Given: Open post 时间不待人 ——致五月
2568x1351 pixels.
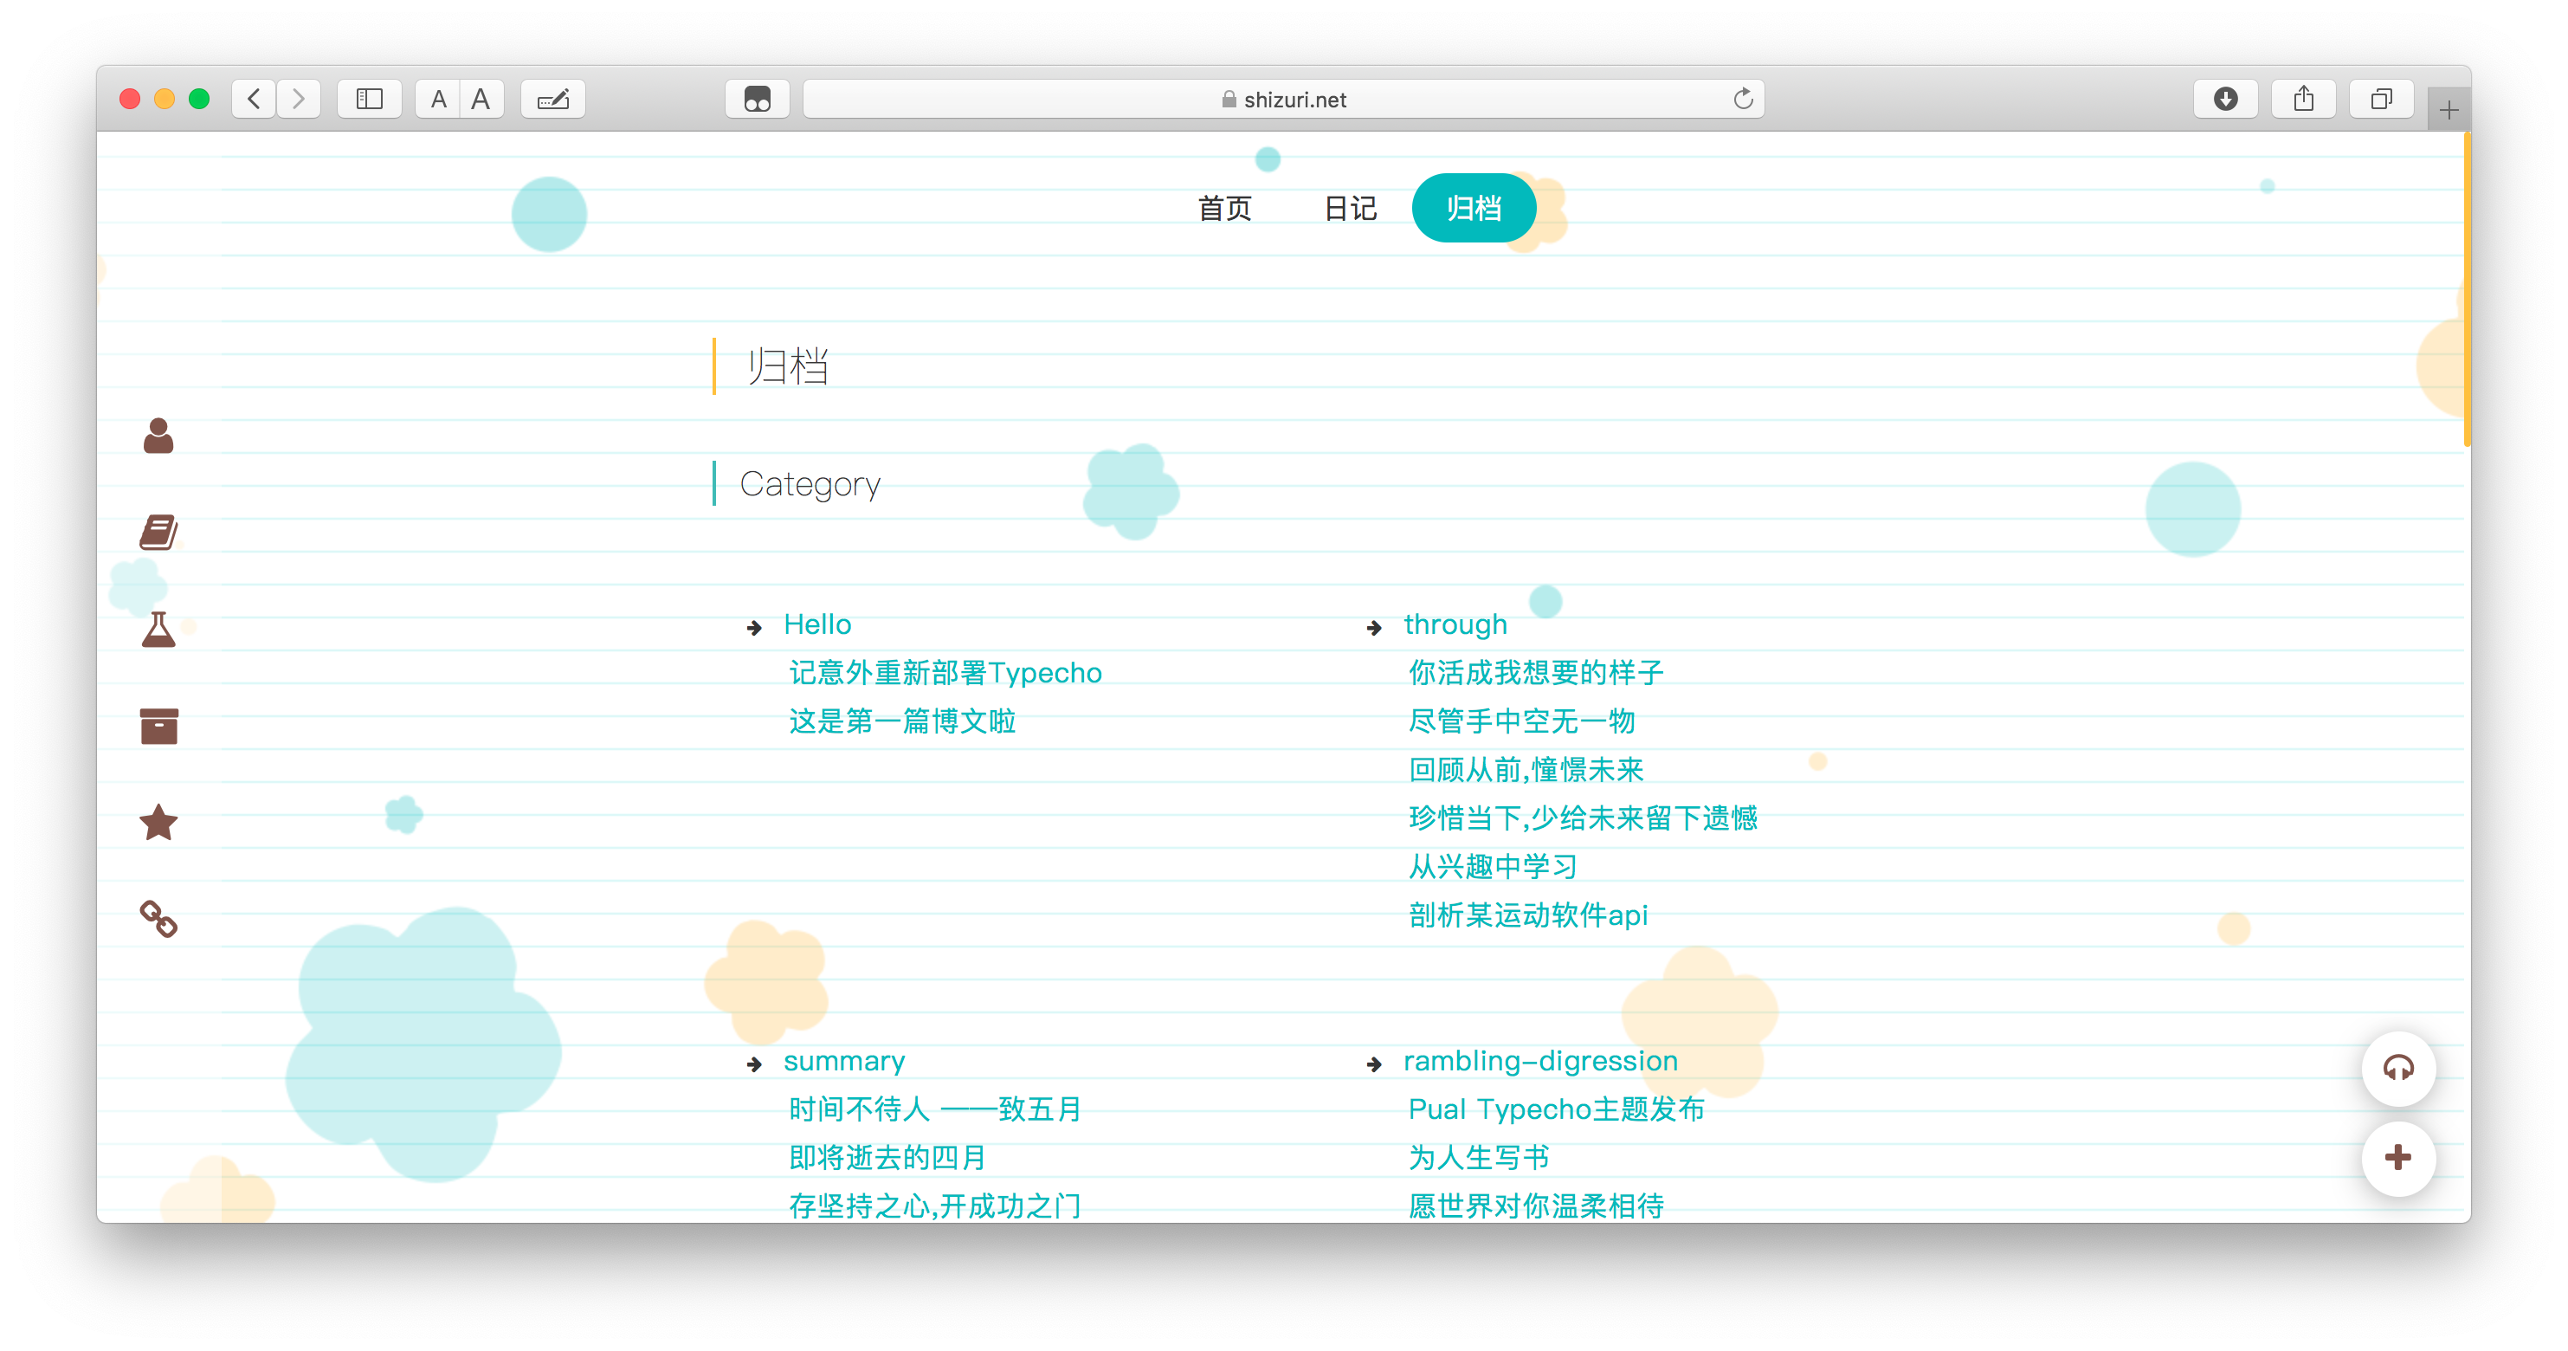Looking at the screenshot, I should pyautogui.click(x=935, y=1109).
